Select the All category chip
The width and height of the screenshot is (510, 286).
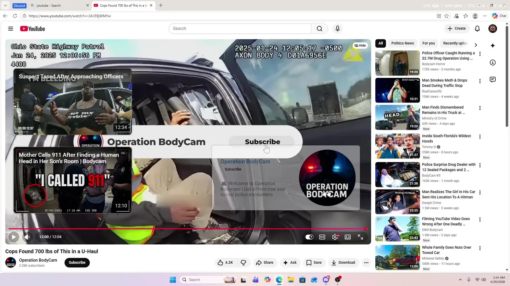point(381,43)
